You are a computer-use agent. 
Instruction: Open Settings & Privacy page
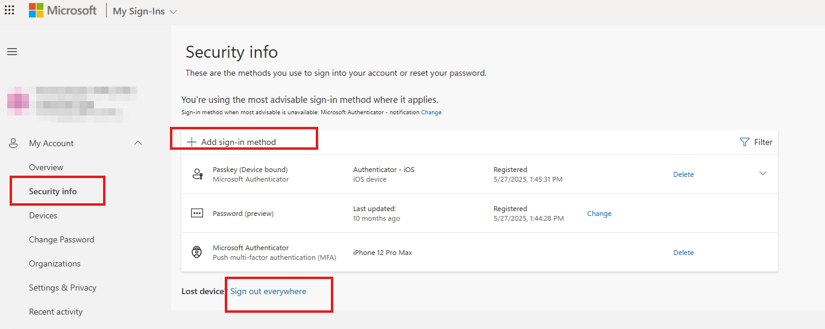click(63, 287)
